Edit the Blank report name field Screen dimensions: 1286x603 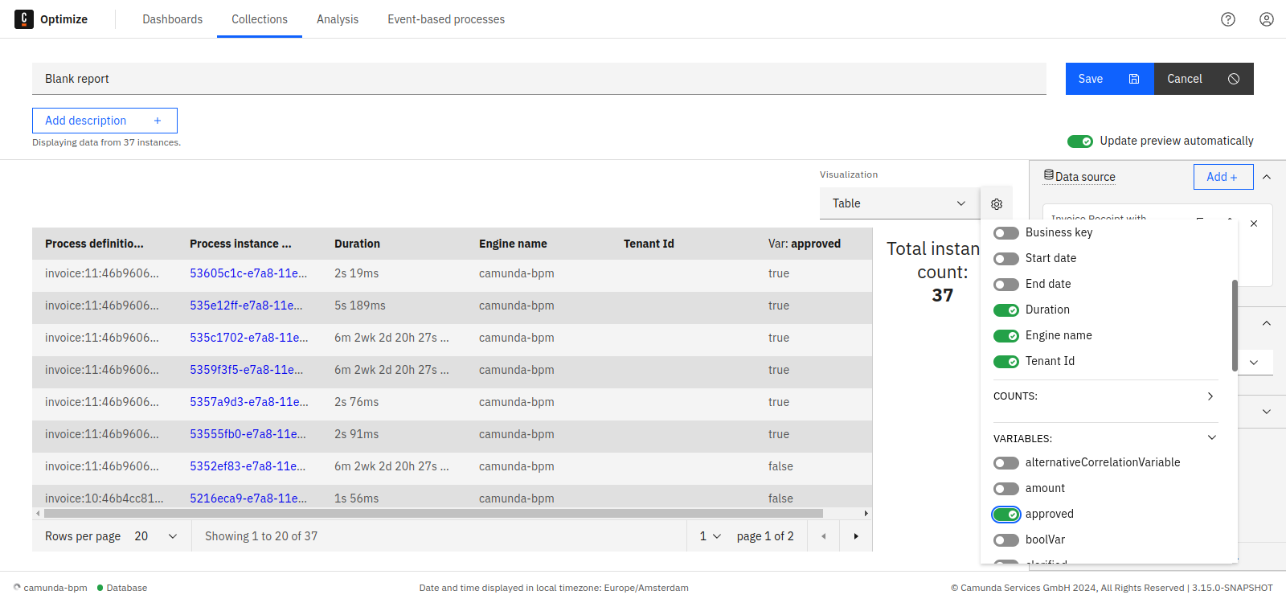coord(539,79)
